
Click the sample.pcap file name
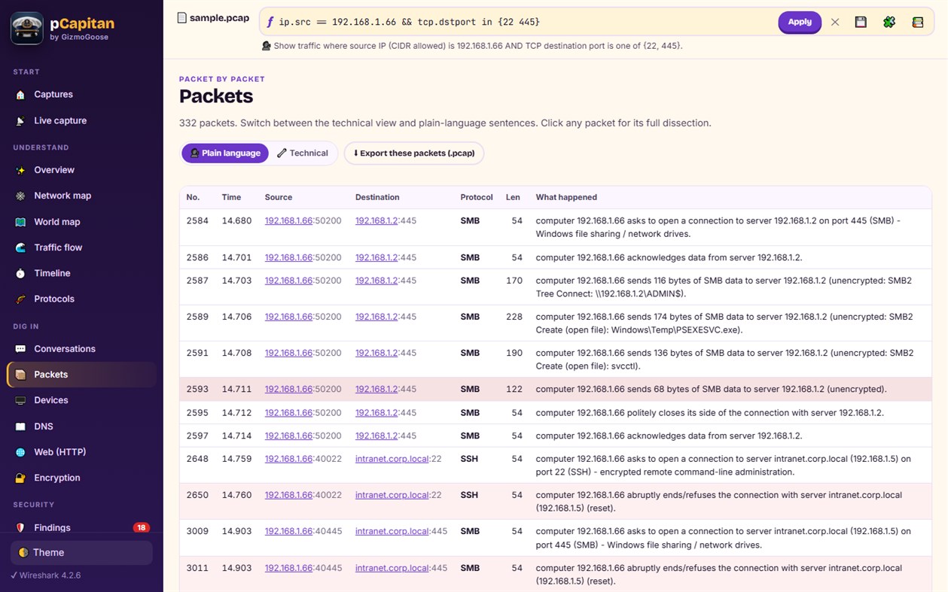pos(219,18)
